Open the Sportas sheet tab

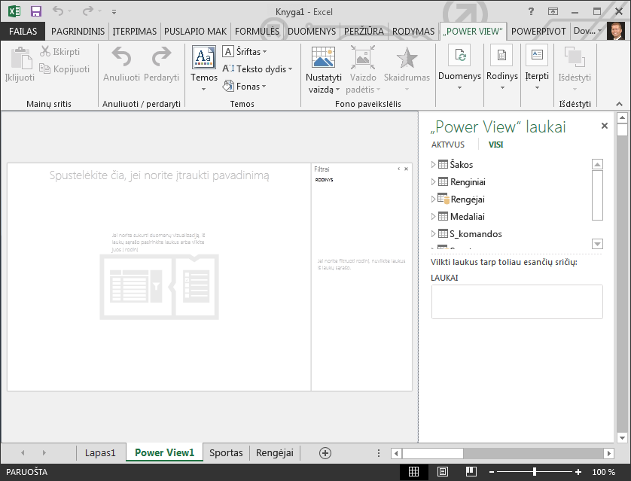(226, 453)
